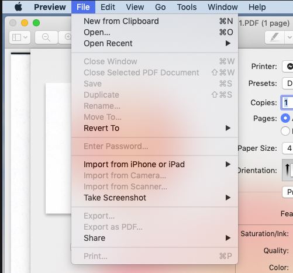Expand Import from iPhone or iPad submenu
The image size is (293, 273).
[x=155, y=164]
